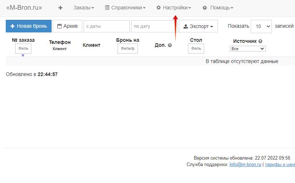Image resolution: width=295 pixels, height=183 pixels.
Task: Click the «M-Bron.ru» brand link
Action: tap(24, 8)
